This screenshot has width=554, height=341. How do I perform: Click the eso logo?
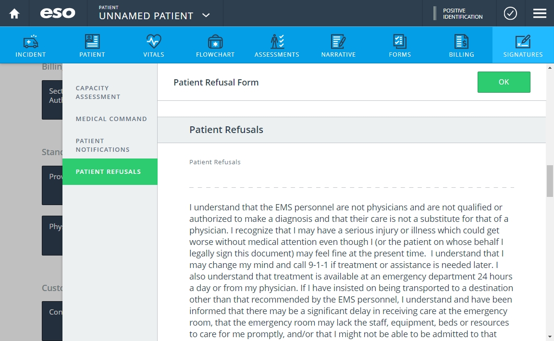[x=58, y=13]
